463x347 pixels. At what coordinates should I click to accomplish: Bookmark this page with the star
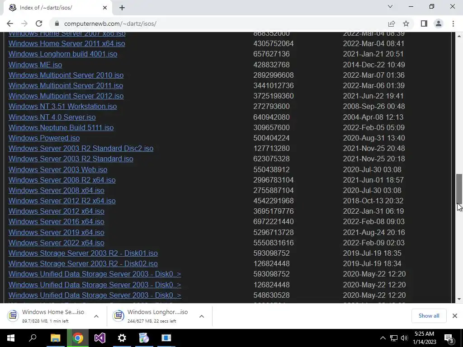[x=406, y=23]
